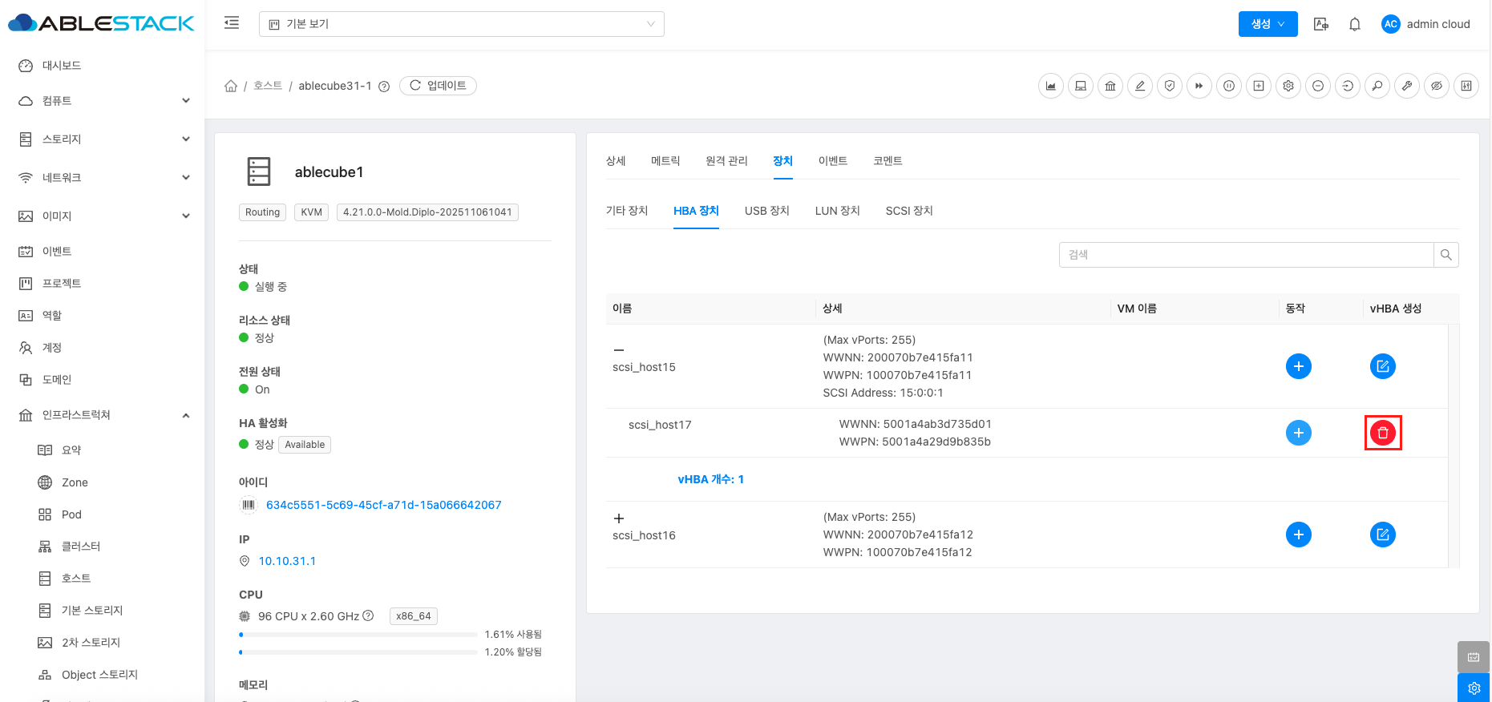Viewport: 1492px width, 702px height.
Task: Collapse the scsi_host15 row with the minus icon
Action: click(x=619, y=350)
